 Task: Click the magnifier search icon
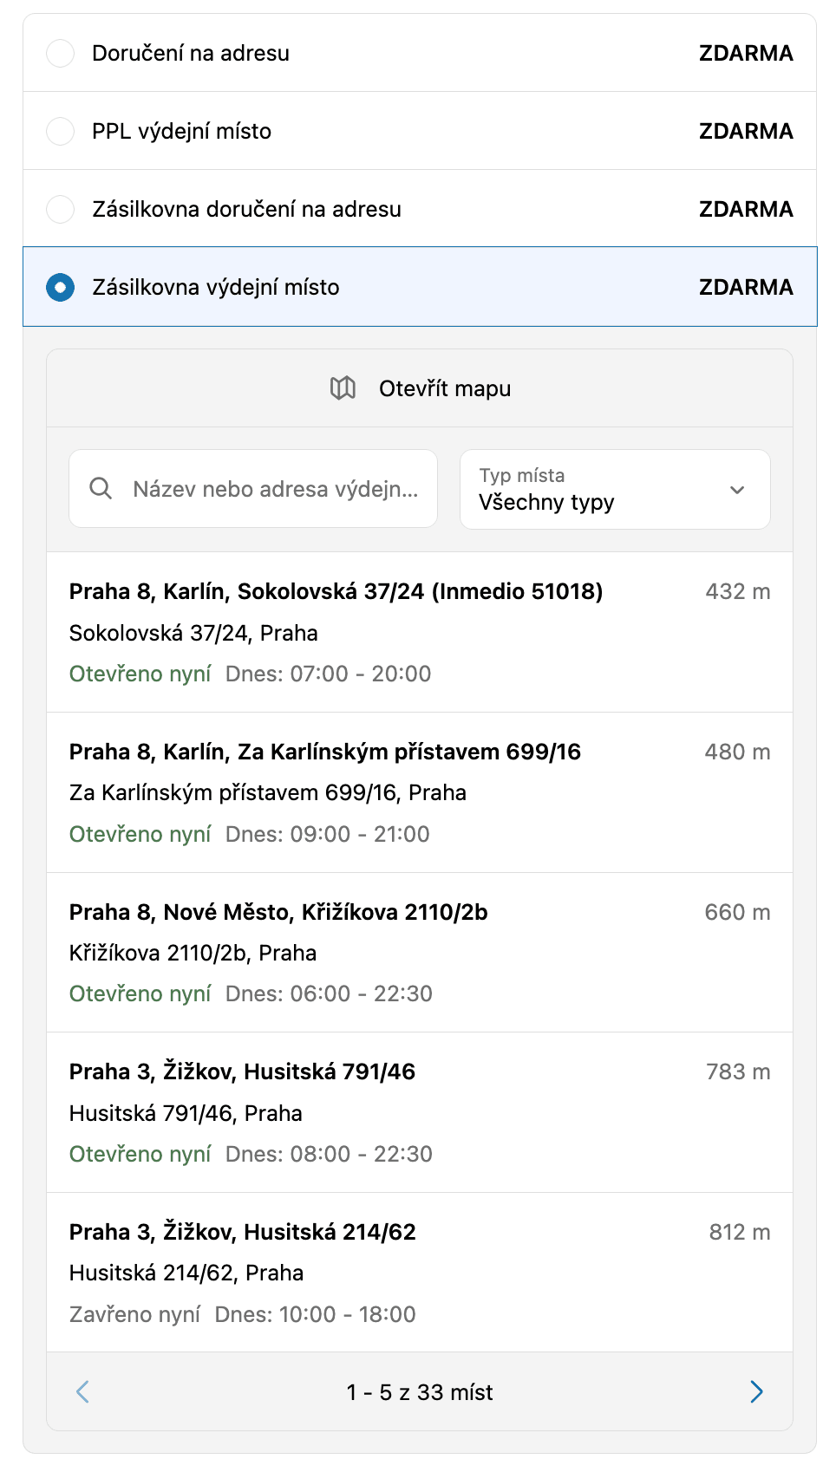(101, 489)
